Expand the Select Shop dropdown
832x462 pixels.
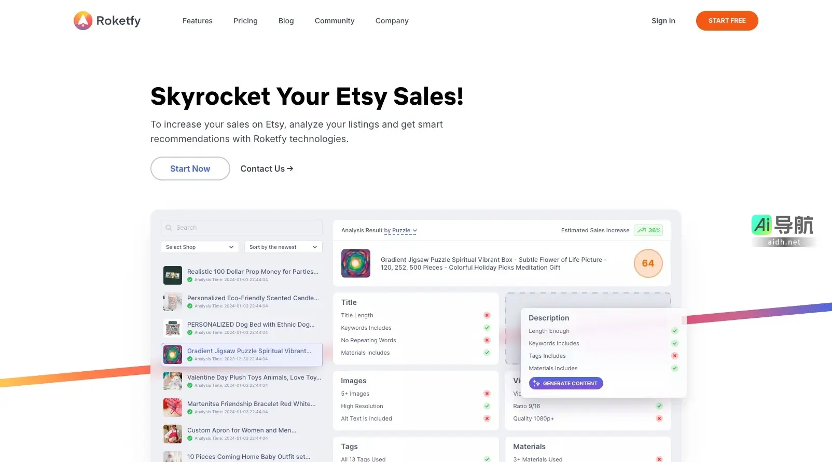(200, 247)
